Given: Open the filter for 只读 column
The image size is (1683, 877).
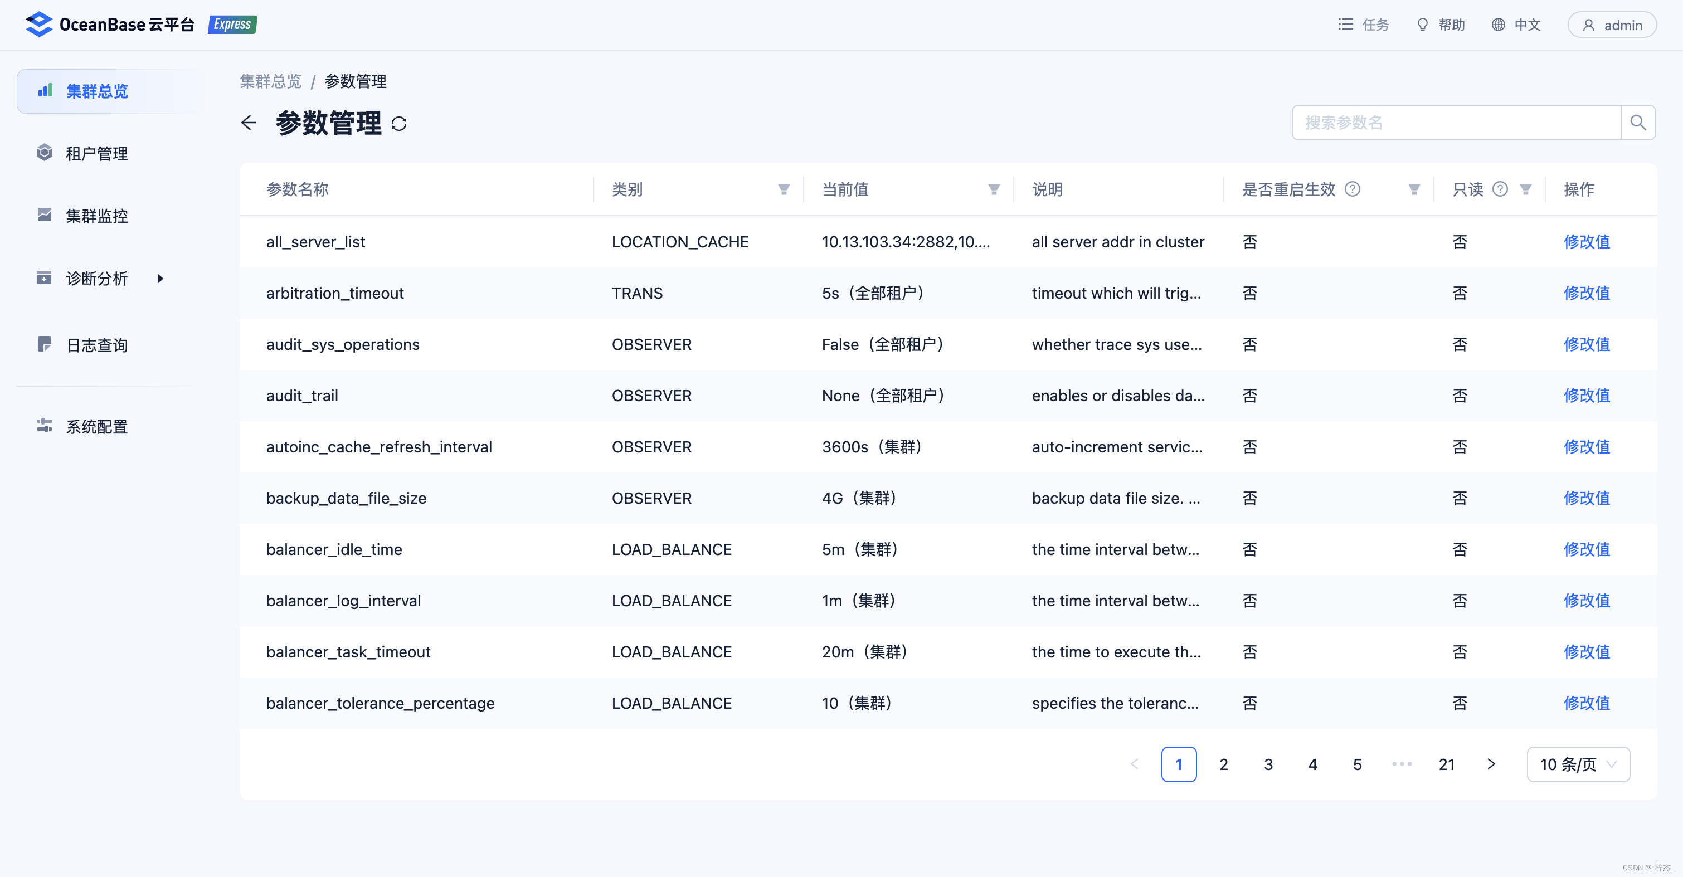Looking at the screenshot, I should click(x=1525, y=189).
